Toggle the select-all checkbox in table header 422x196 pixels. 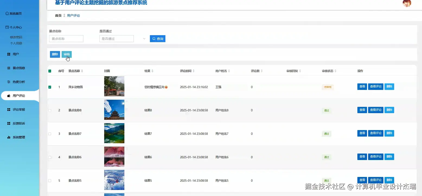pyautogui.click(x=50, y=71)
